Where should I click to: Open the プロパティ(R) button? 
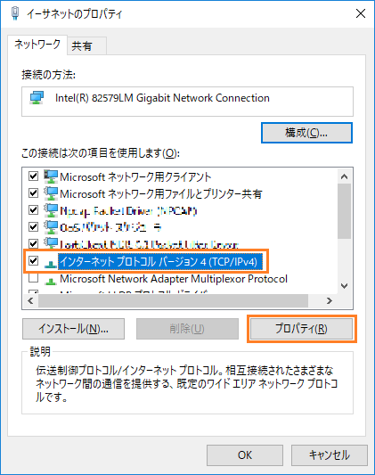301,329
